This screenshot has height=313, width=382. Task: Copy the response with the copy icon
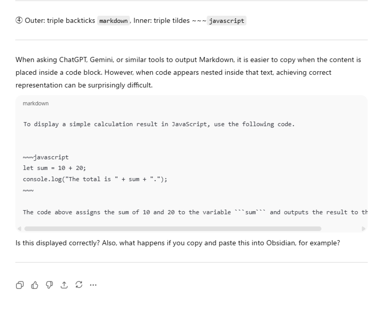pyautogui.click(x=20, y=285)
